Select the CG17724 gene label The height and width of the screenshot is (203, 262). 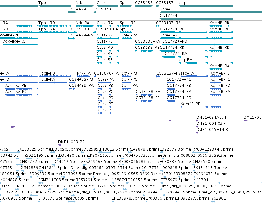click(168, 15)
